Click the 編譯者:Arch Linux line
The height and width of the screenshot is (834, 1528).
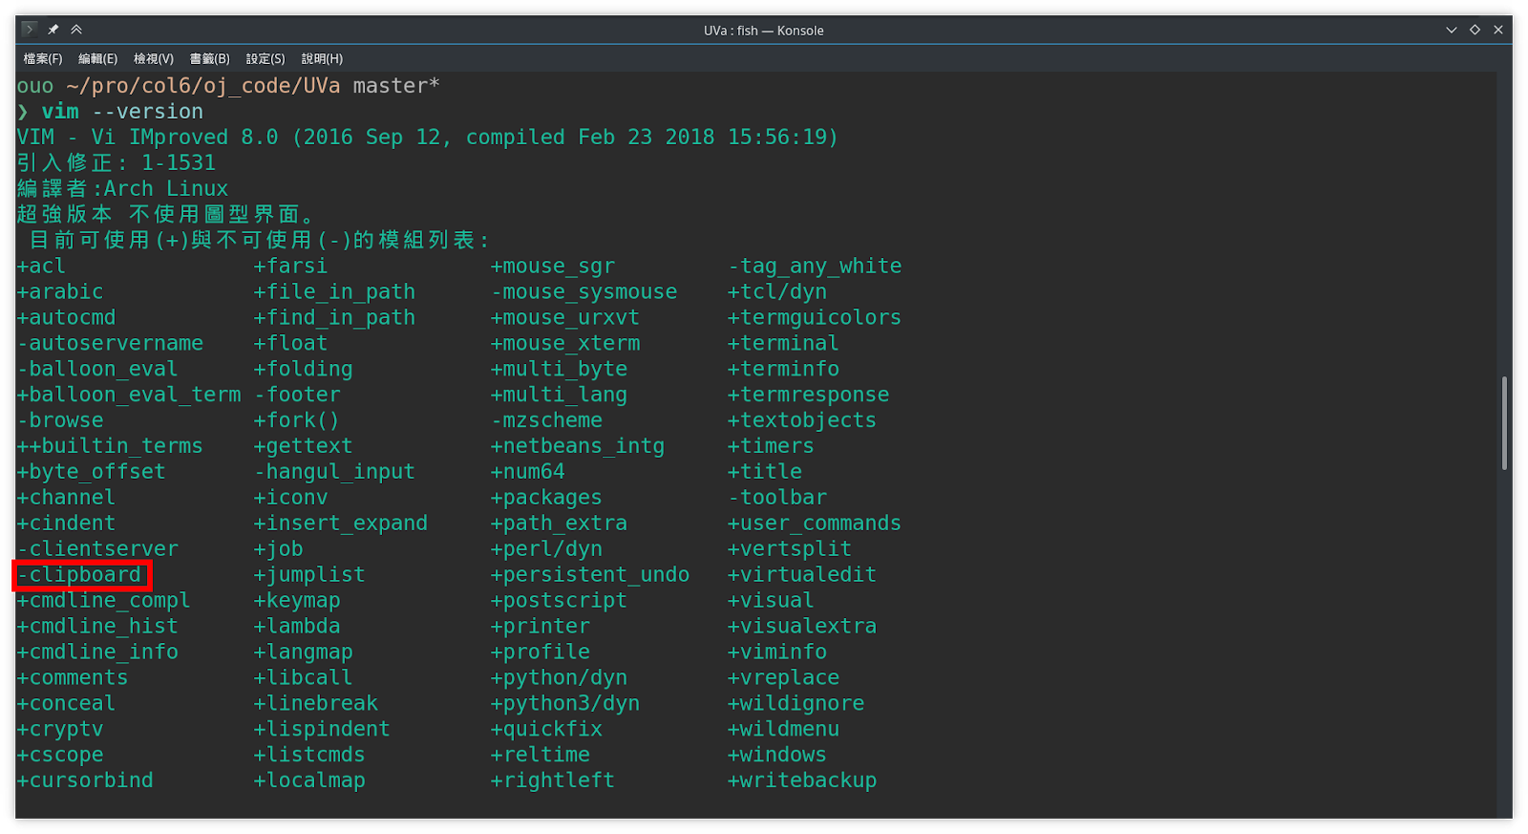[x=122, y=189]
